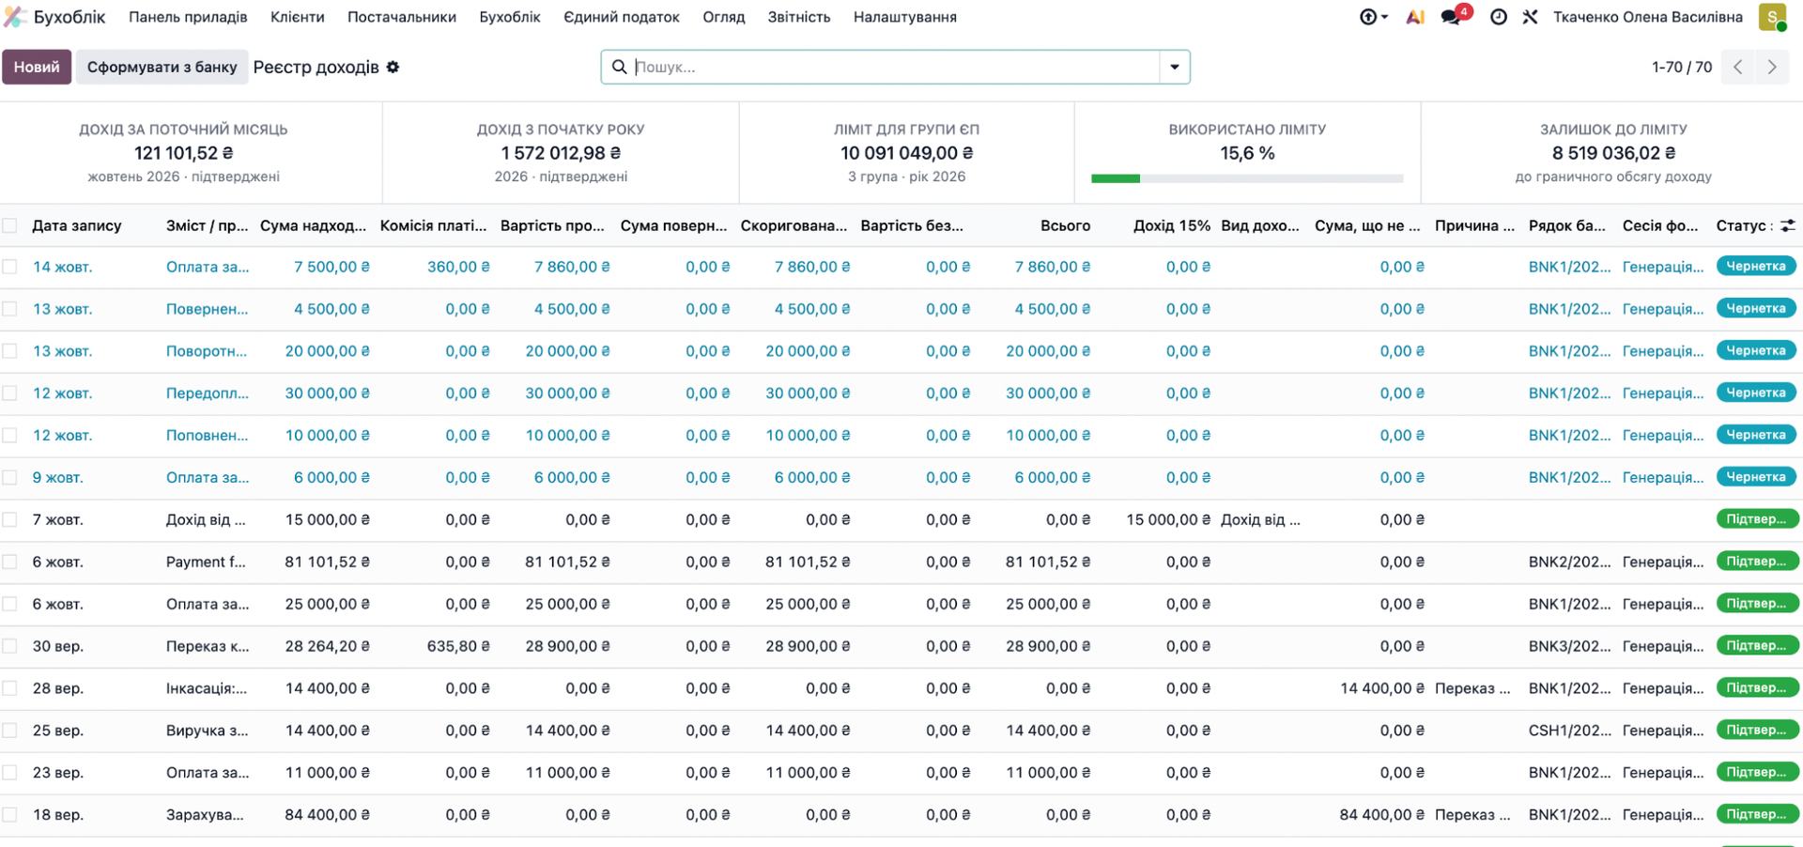Focus the Пошук search input field
The width and height of the screenshot is (1803, 847).
(896, 67)
